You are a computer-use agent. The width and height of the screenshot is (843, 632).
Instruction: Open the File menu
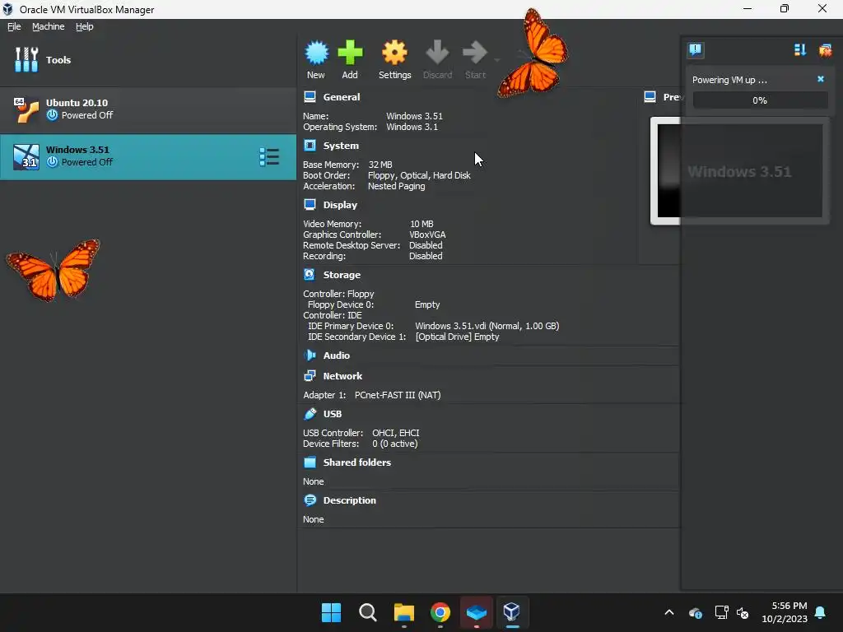(14, 26)
